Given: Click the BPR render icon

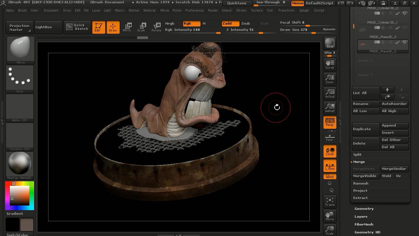Looking at the screenshot, I should [x=330, y=43].
